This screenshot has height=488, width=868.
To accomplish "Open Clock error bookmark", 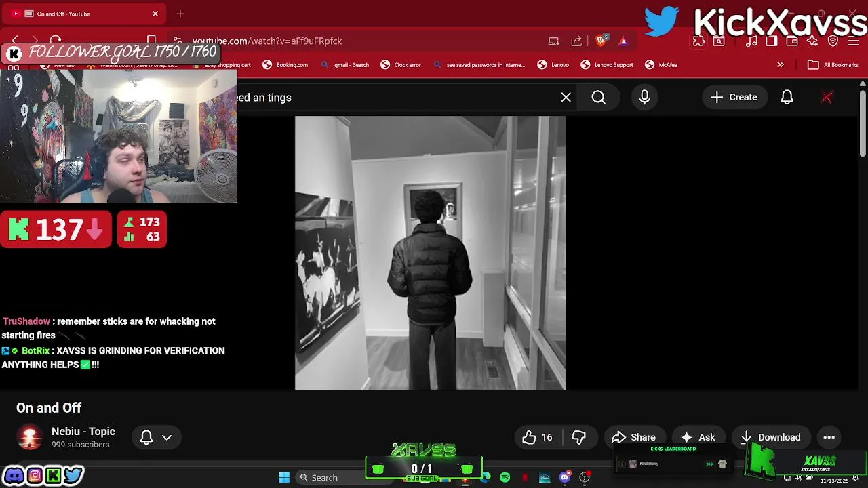I will [x=401, y=65].
